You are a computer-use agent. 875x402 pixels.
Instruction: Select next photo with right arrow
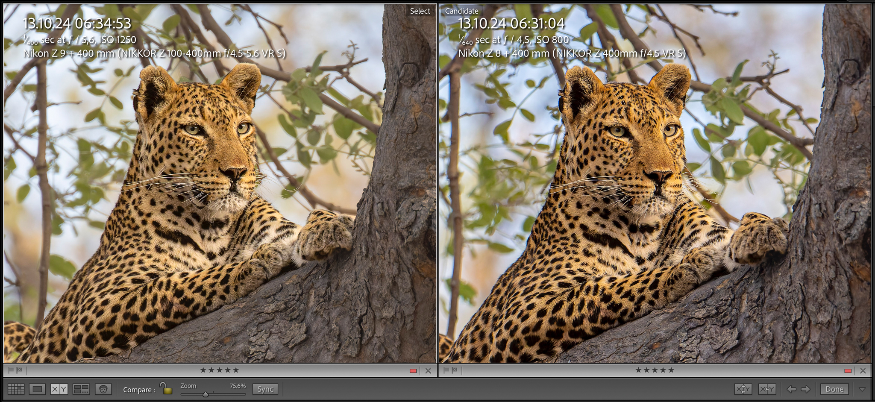click(806, 389)
